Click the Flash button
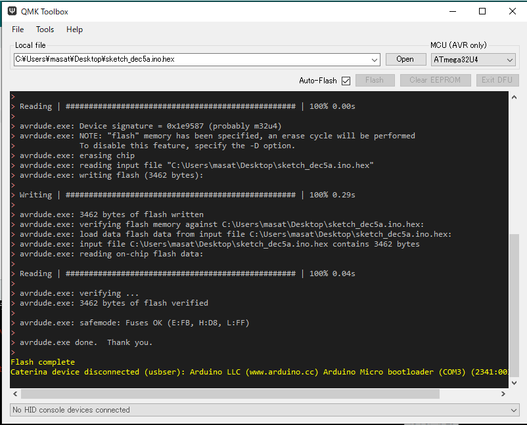The height and width of the screenshot is (425, 527). [375, 80]
